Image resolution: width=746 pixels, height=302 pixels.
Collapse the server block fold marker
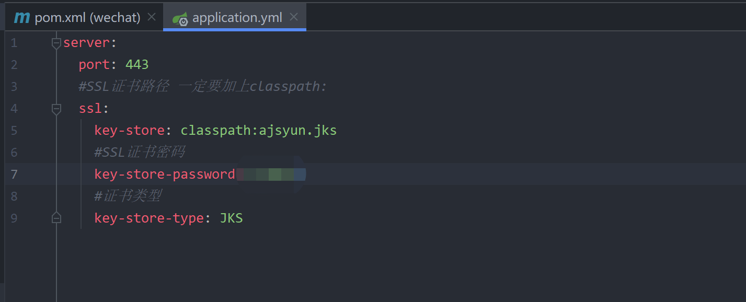(56, 43)
